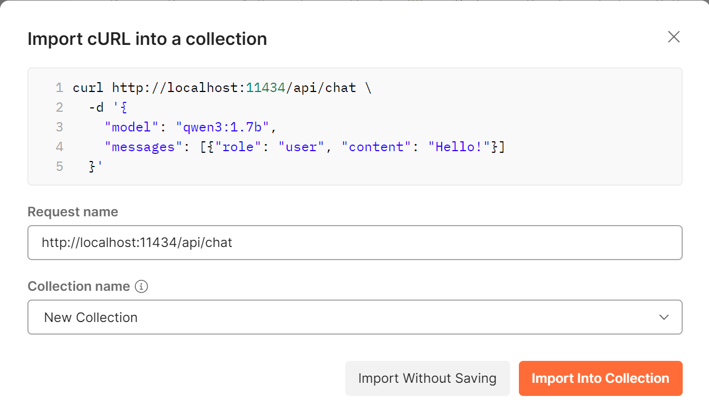Click line number 3 in gutter
Screen dimensions: 709x414
(60, 127)
